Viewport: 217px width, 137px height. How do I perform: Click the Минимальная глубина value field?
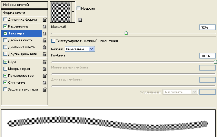click(207, 68)
